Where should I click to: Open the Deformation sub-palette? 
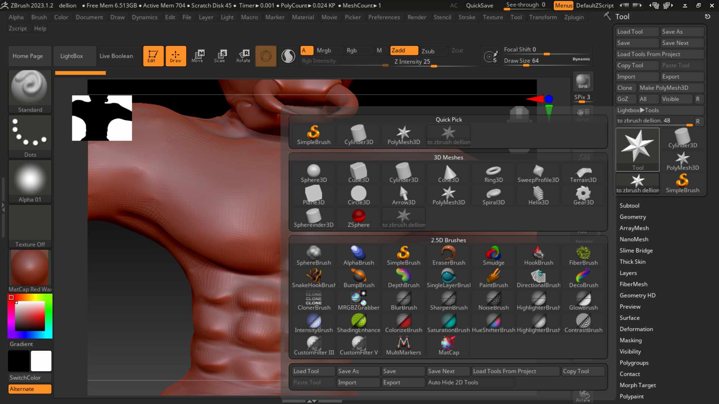point(636,329)
